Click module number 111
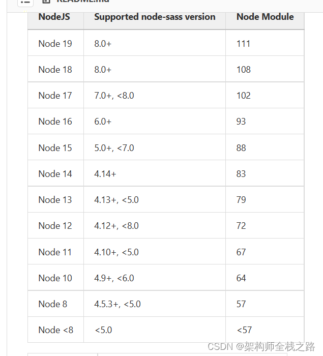The height and width of the screenshot is (356, 323). click(243, 44)
